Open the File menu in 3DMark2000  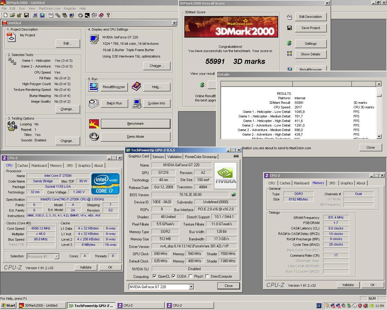[4, 8]
